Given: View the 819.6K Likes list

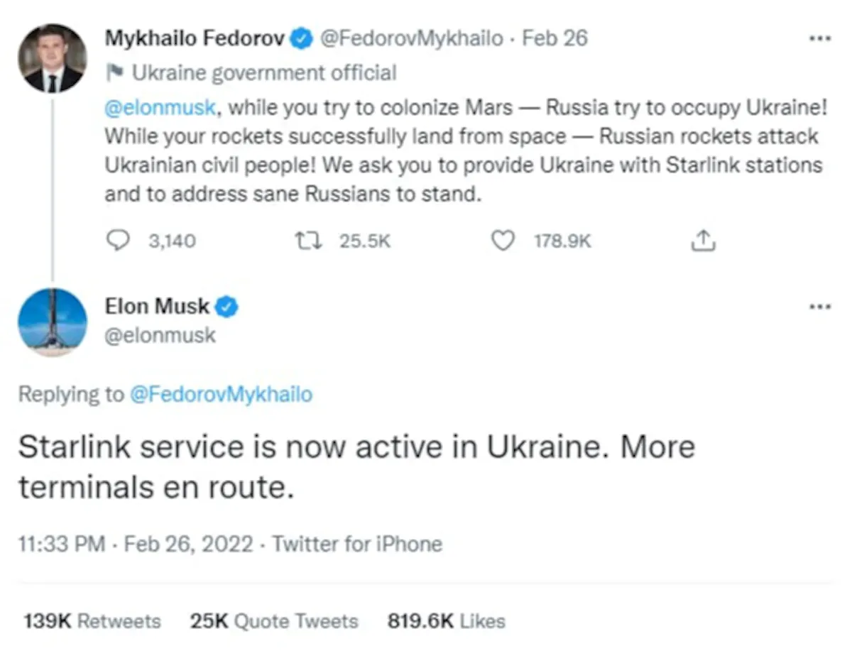Looking at the screenshot, I should [x=446, y=621].
